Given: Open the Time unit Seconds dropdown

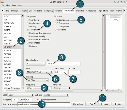Looking at the screenshot, I should click(x=62, y=88).
